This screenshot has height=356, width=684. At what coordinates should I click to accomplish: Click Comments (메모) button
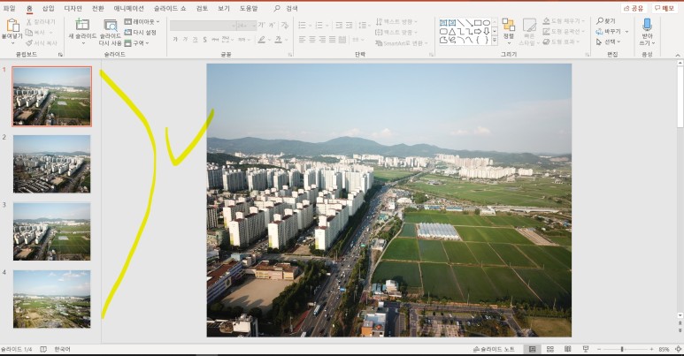(665, 8)
